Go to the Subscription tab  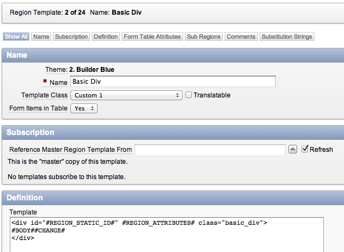(71, 36)
